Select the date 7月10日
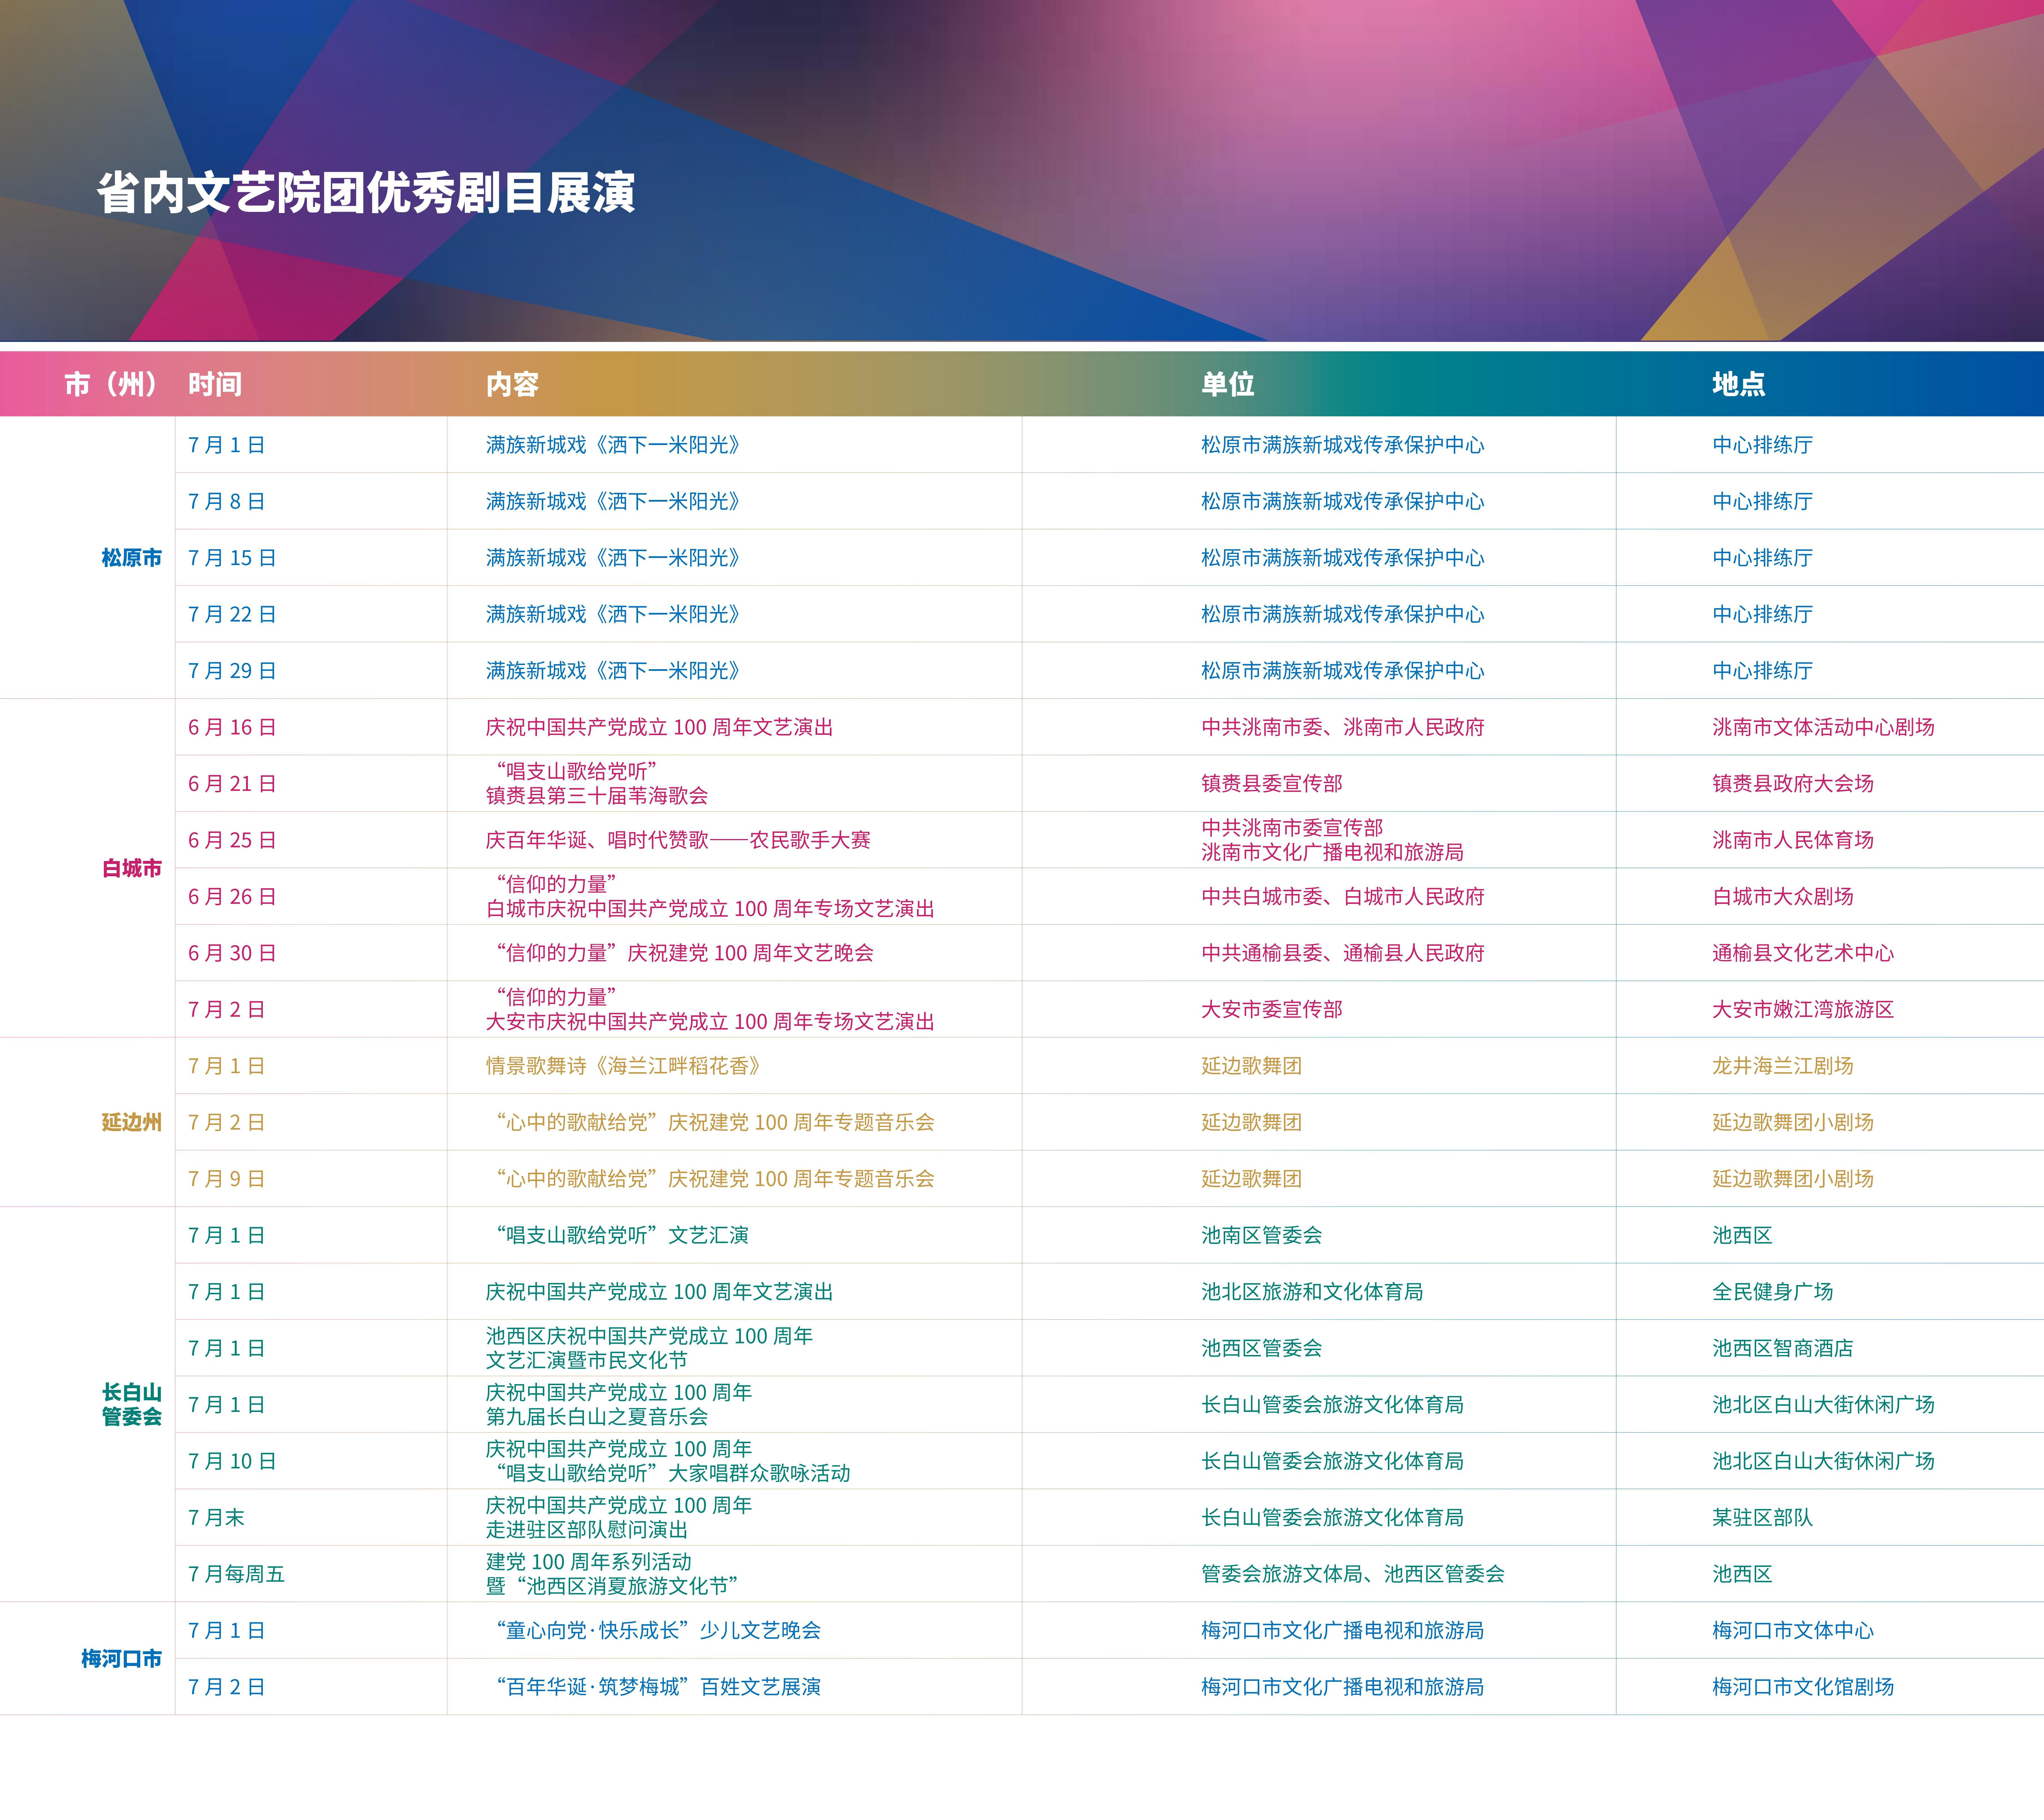2044x1820 pixels. (232, 1461)
